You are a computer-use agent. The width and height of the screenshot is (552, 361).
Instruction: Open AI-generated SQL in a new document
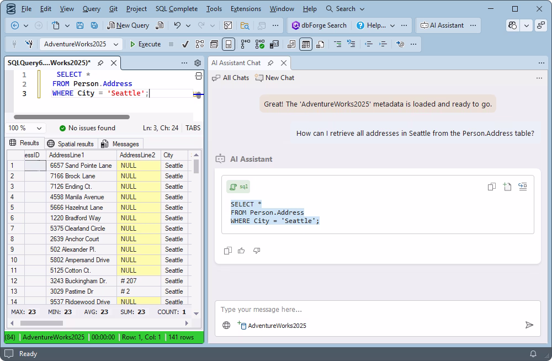point(507,187)
